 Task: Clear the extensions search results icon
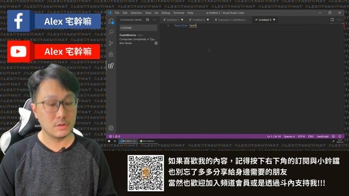[148, 20]
